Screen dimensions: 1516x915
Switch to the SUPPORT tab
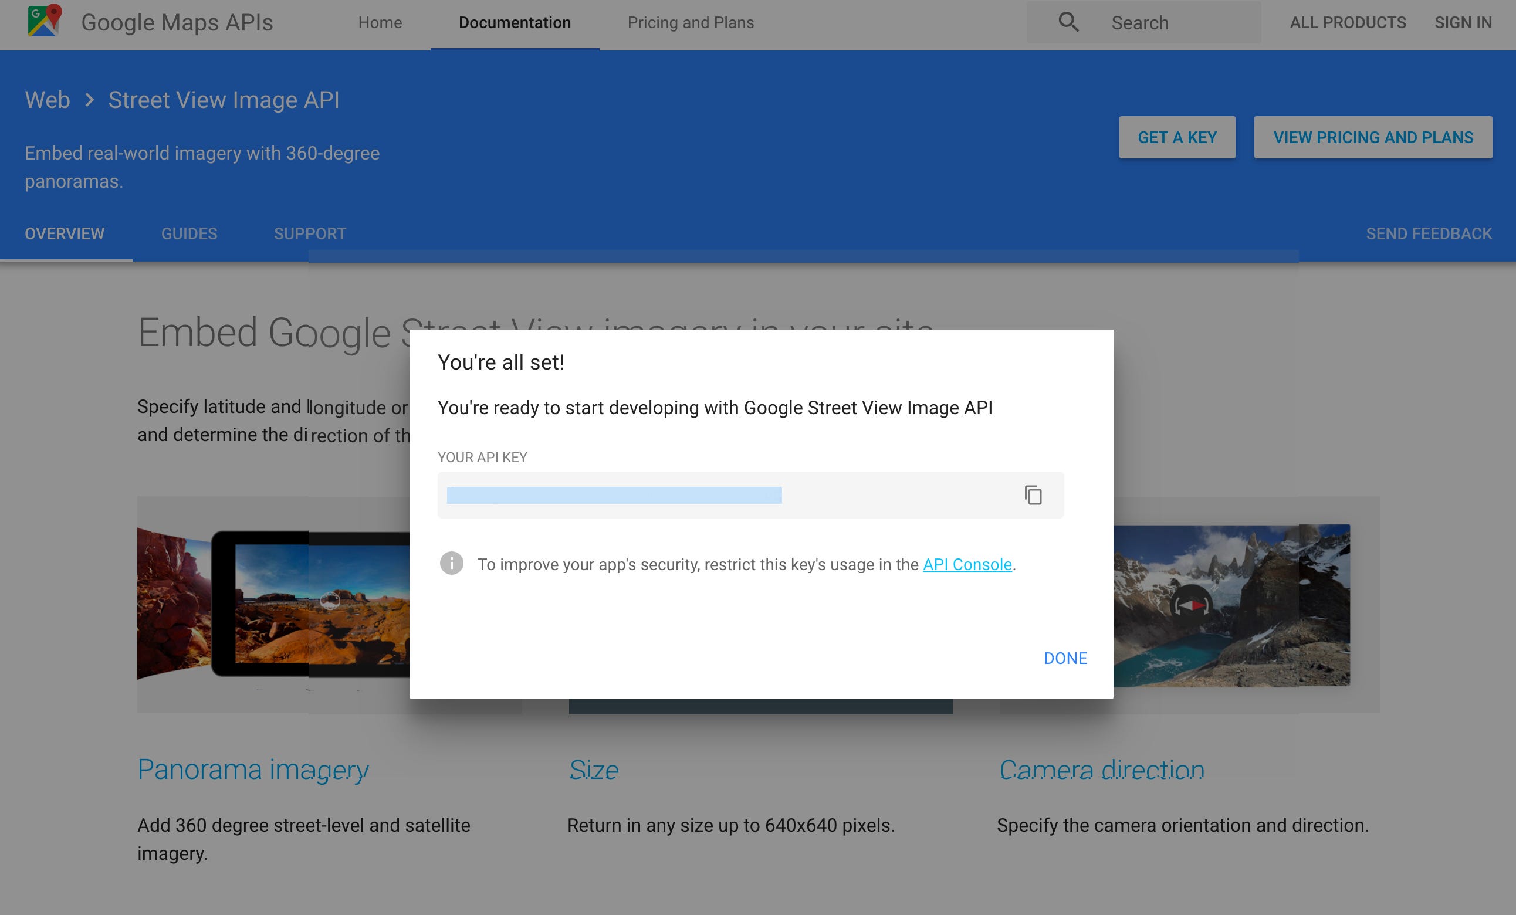[309, 233]
